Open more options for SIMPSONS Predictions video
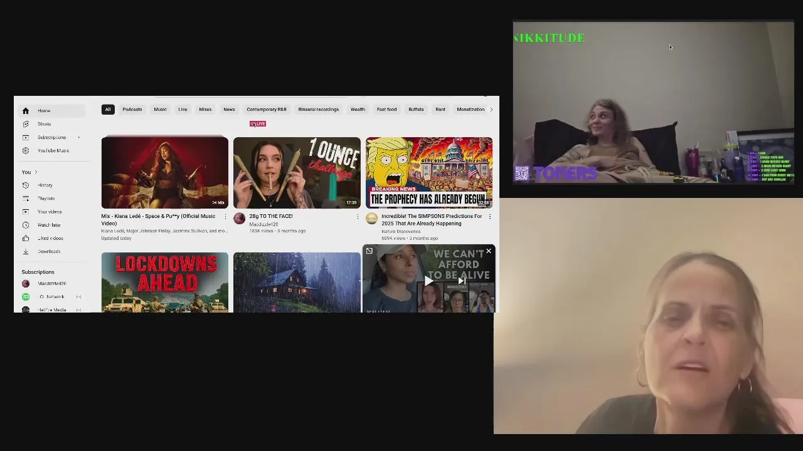 [x=490, y=217]
